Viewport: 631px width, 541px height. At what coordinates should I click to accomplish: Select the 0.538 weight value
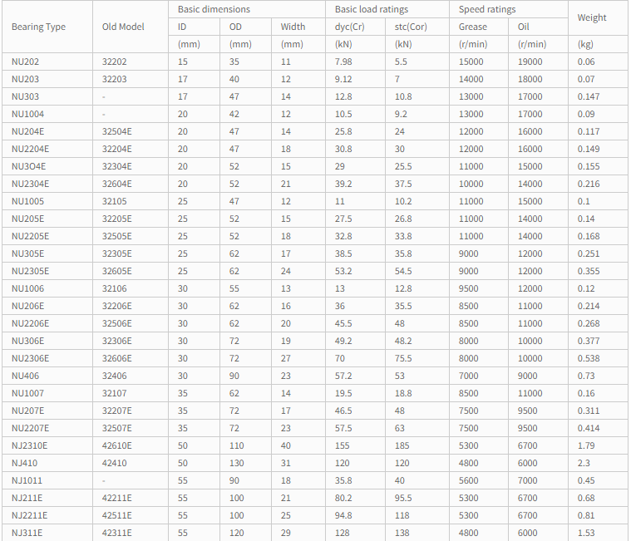pyautogui.click(x=589, y=358)
